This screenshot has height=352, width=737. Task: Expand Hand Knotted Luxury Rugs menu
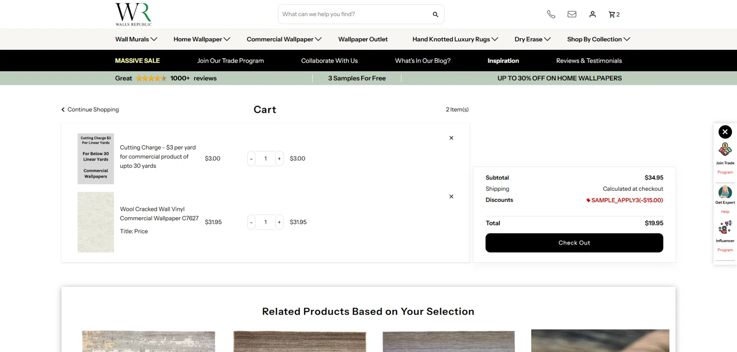455,39
